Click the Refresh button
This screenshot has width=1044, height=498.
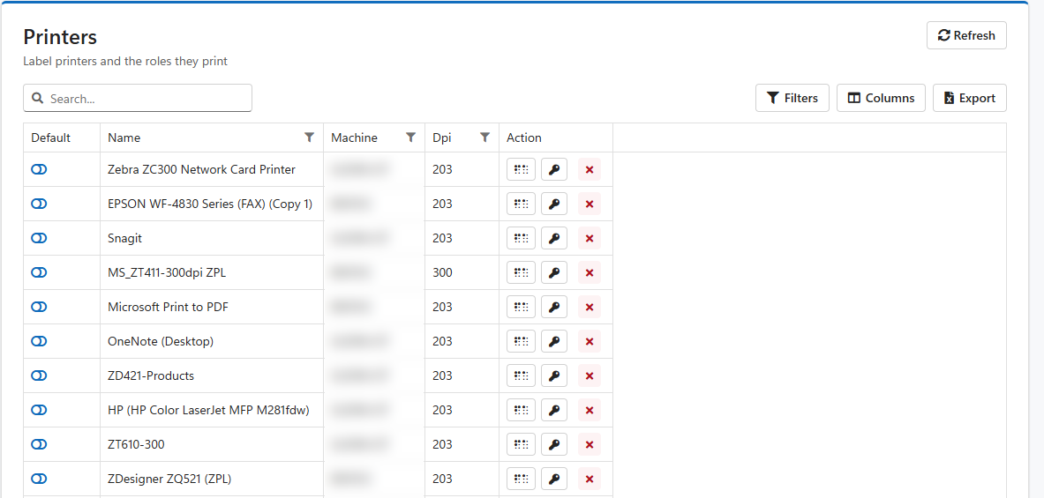point(966,35)
